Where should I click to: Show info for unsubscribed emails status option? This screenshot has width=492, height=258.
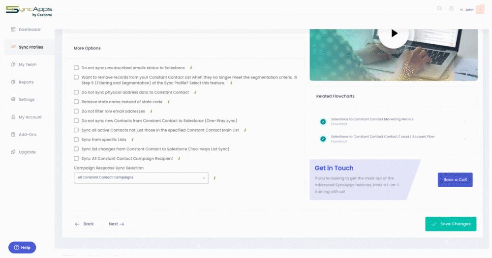(x=191, y=68)
